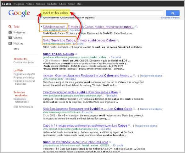Image resolution: width=185 pixels, height=153 pixels.
Task: View En caché for infoisinfo.com.mx result
Action: pos(118,145)
